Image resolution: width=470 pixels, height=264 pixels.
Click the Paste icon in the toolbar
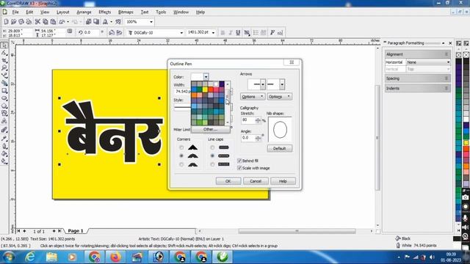(53, 21)
